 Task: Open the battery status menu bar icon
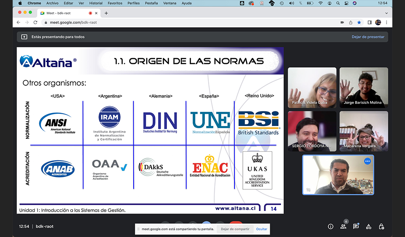point(310,3)
